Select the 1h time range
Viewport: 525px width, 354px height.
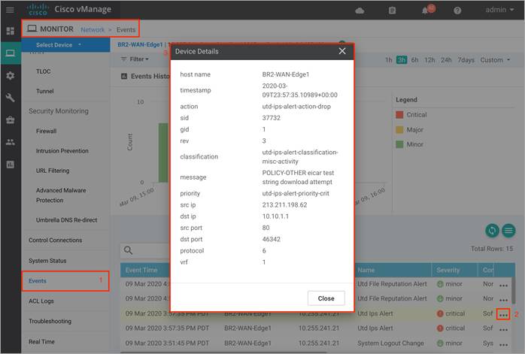[388, 60]
